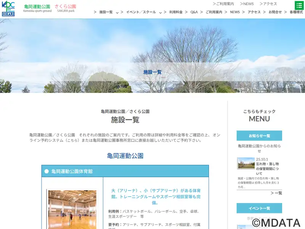Open NEWS in main navigation bar
This screenshot has width=305, height=229.
point(235,12)
